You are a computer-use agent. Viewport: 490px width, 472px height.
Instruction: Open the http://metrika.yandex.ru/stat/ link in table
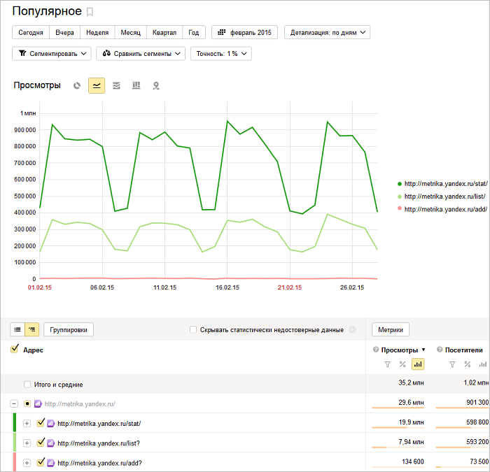[99, 424]
